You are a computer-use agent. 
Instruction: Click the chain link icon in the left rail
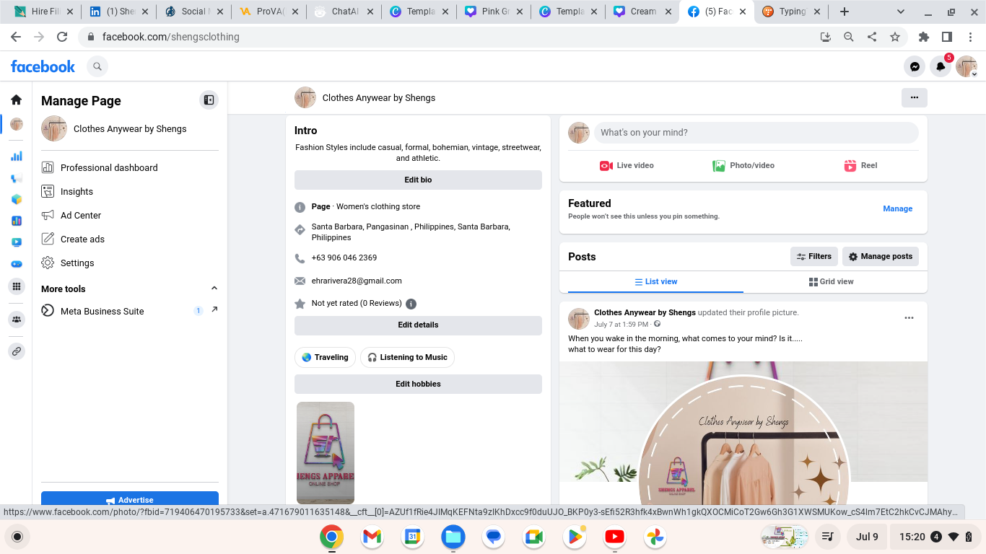[x=16, y=351]
